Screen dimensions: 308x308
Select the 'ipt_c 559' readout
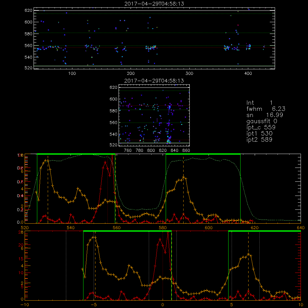261,128
